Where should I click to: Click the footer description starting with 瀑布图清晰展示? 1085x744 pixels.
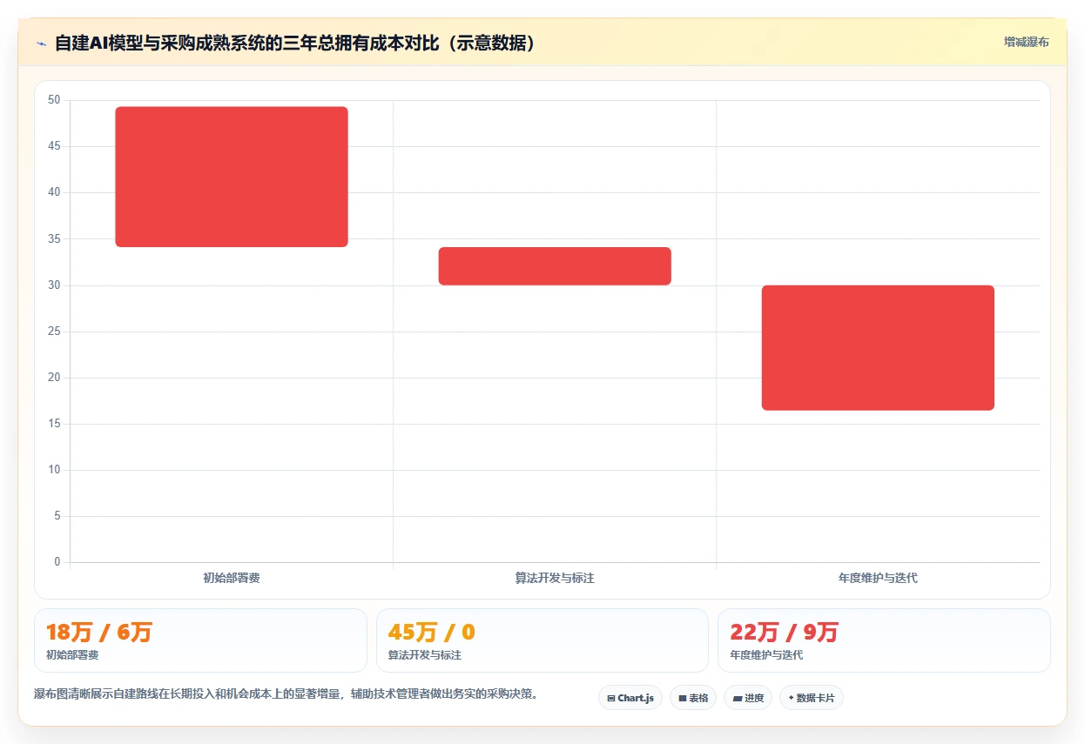point(286,694)
